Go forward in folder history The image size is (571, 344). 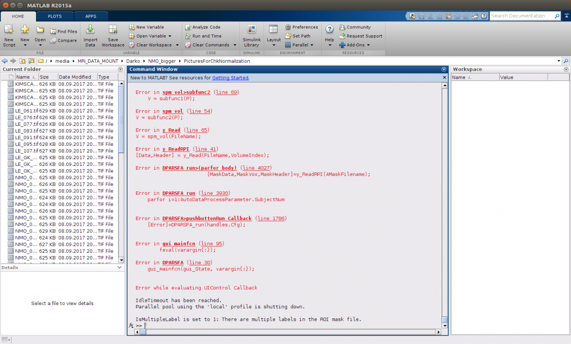(13, 61)
